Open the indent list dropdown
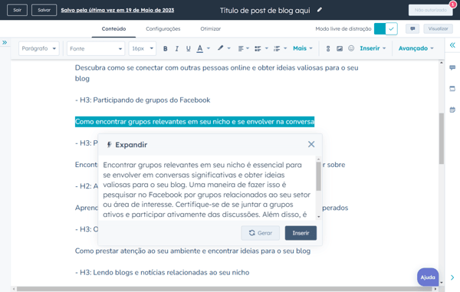The width and height of the screenshot is (460, 292). (x=280, y=49)
